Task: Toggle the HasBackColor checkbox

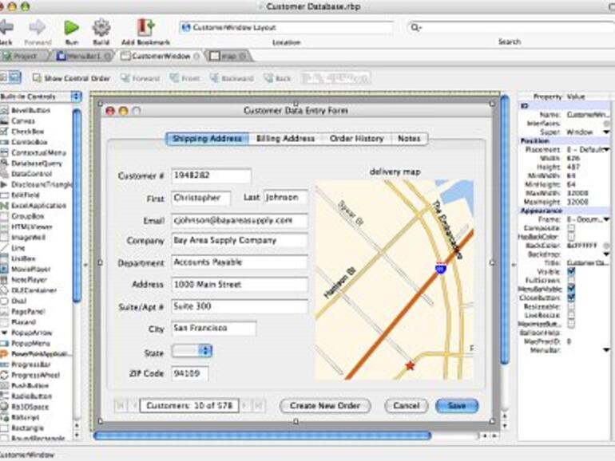Action: (x=571, y=237)
